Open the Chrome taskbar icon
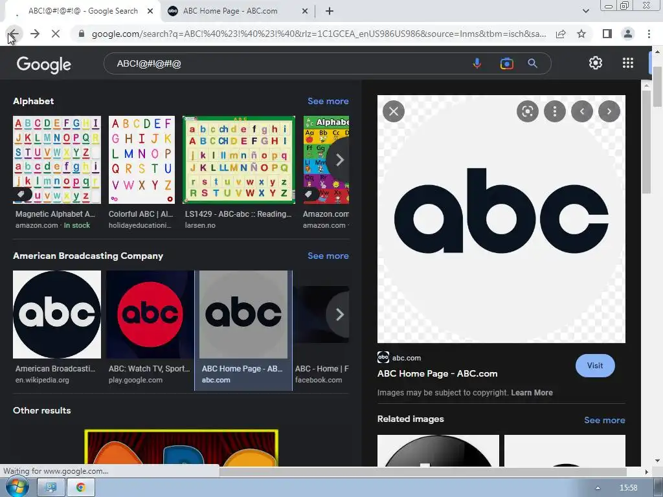 click(x=81, y=487)
